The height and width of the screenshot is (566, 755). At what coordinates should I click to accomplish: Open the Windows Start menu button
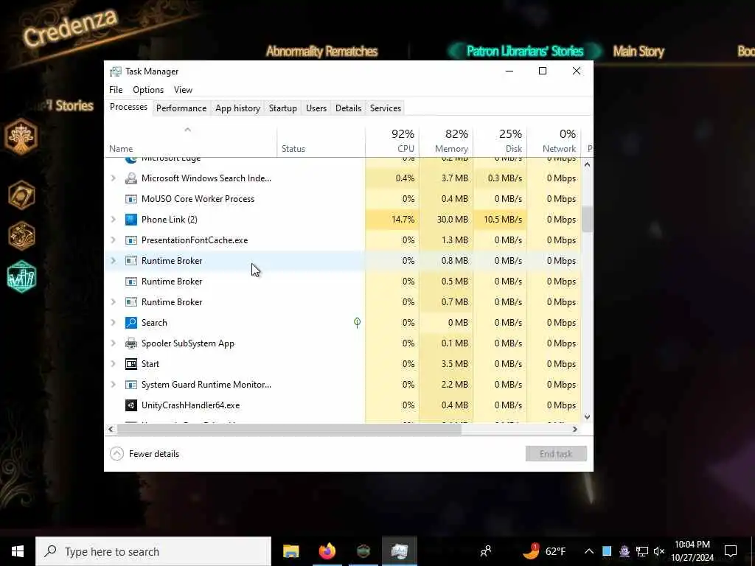[x=18, y=551]
